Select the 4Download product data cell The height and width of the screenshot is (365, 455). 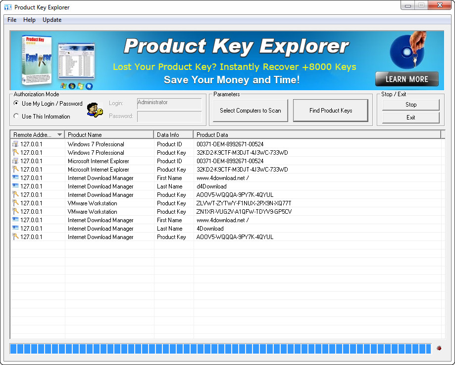(210, 229)
